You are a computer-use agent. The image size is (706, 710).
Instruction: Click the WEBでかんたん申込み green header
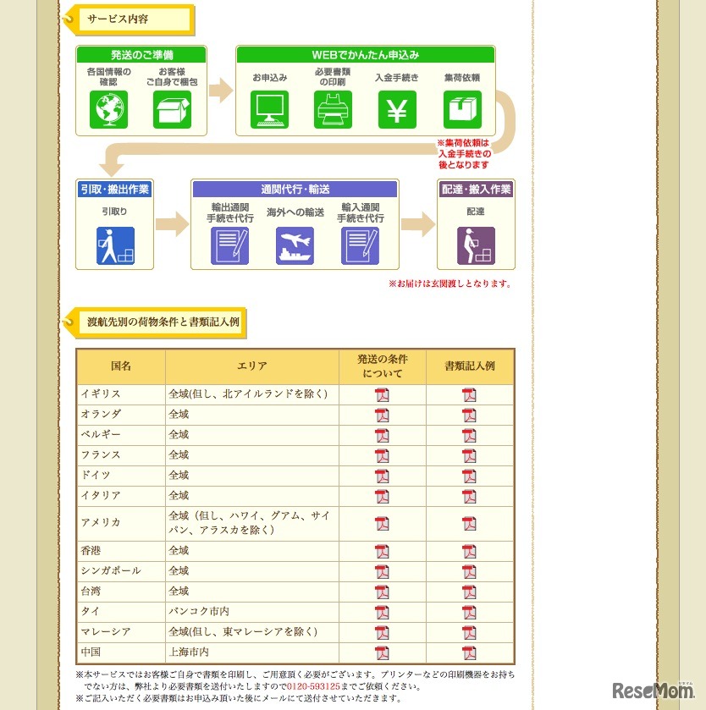coord(366,55)
